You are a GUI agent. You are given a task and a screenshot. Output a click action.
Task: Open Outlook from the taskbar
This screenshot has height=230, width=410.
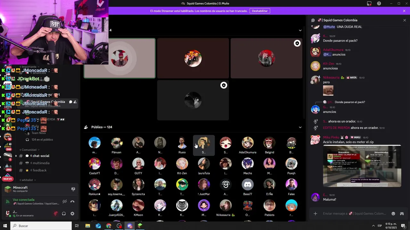tap(98, 226)
